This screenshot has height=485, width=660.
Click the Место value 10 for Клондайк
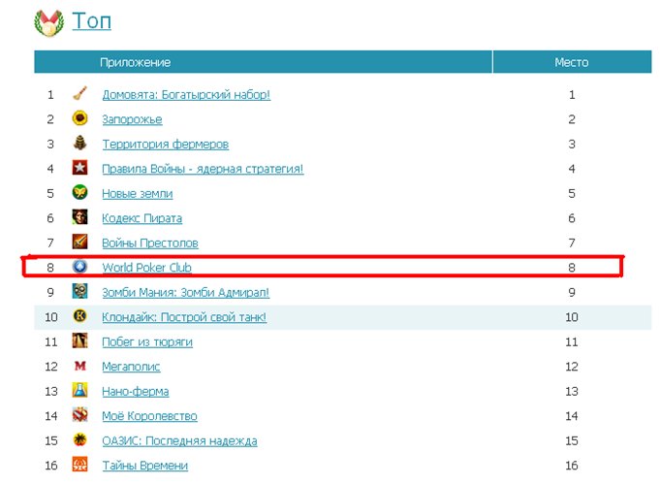[x=572, y=317]
